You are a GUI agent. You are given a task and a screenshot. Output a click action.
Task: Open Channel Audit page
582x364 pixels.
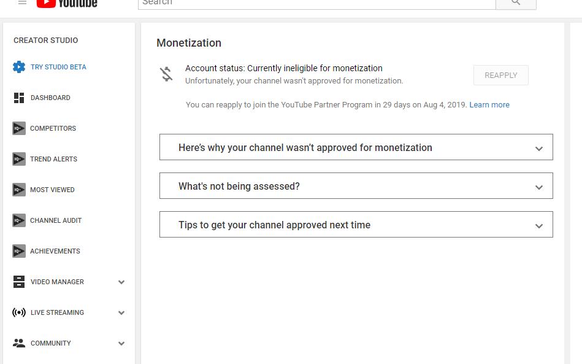pos(56,220)
